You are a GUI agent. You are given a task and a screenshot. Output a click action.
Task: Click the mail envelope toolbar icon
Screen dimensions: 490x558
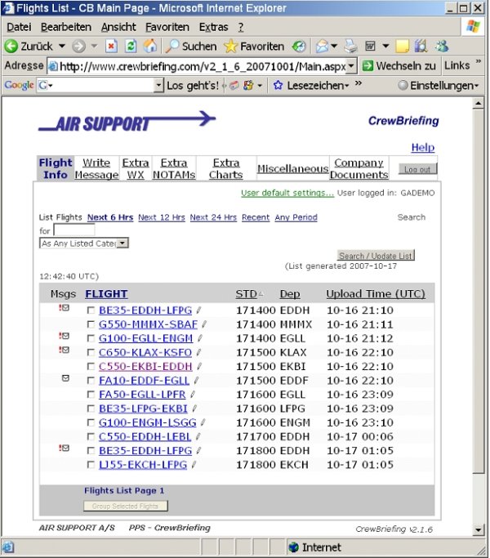tap(322, 47)
